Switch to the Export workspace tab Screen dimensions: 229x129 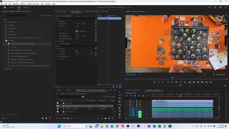tap(25, 7)
